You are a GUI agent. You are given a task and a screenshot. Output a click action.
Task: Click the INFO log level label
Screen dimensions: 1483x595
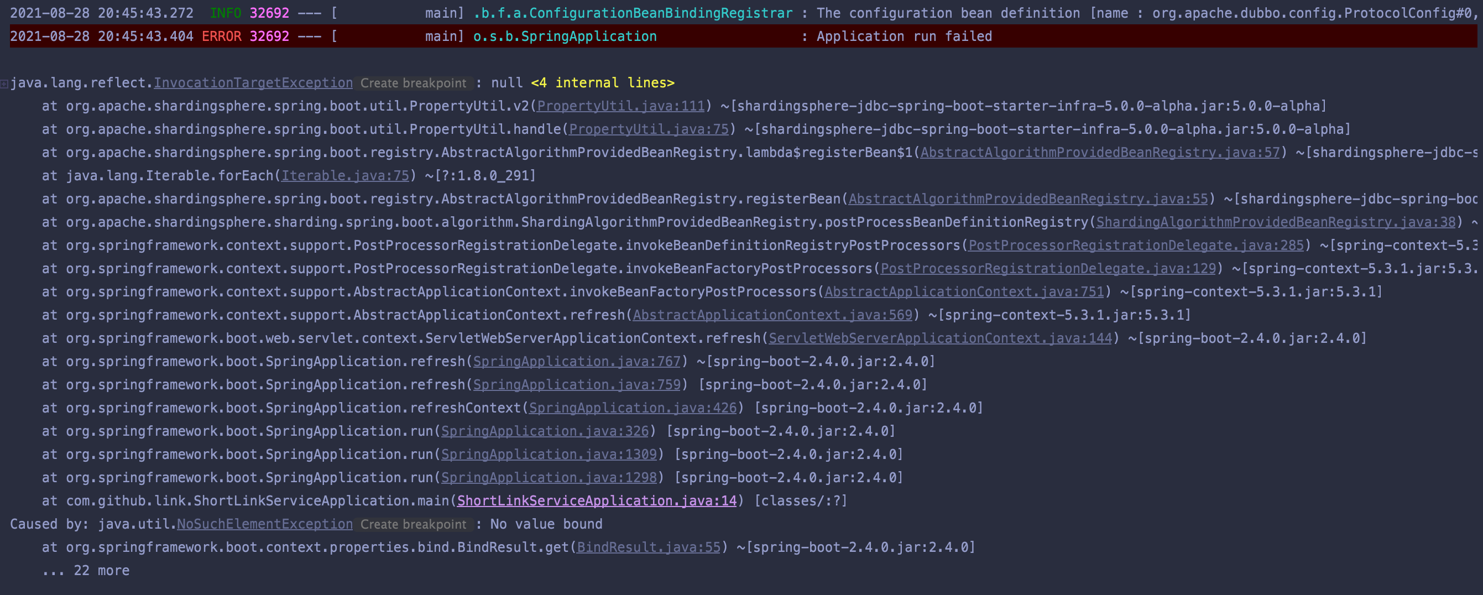click(x=225, y=13)
